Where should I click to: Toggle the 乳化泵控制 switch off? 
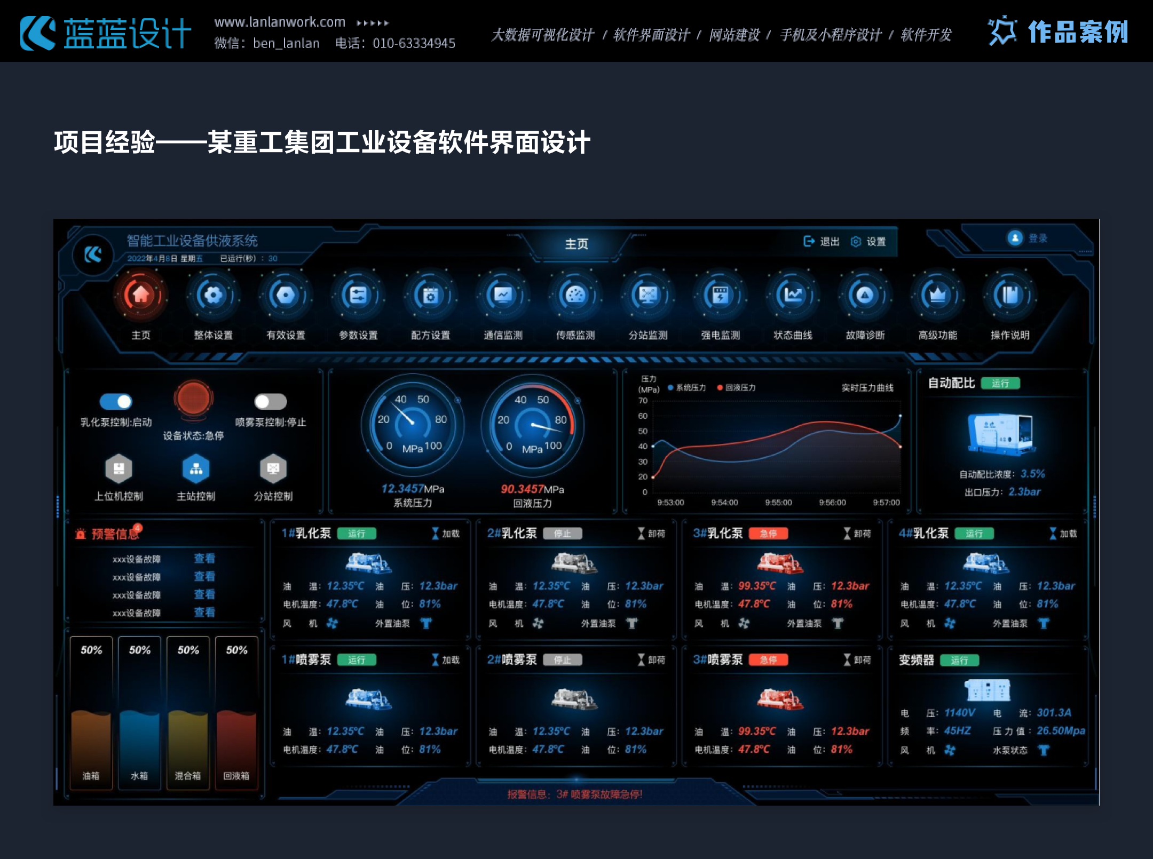[x=116, y=401]
